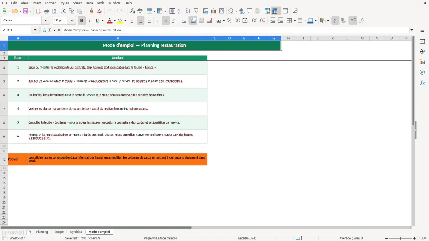This screenshot has width=429, height=241.
Task: Open the Draw functions shapes icon
Action: [295, 11]
